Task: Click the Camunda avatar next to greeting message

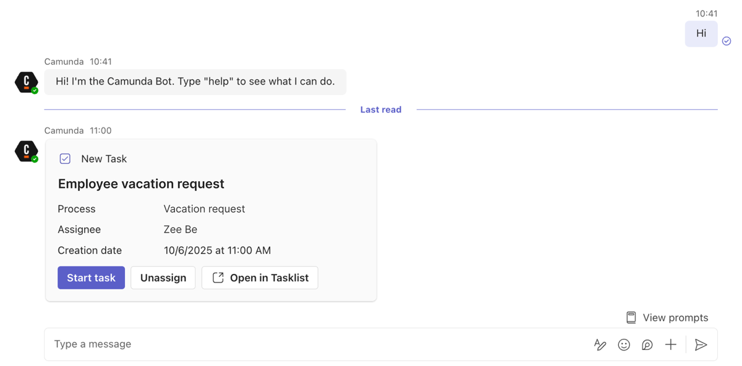Action: (27, 82)
